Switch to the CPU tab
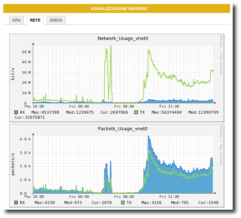The height and width of the screenshot is (218, 241). coord(16,20)
